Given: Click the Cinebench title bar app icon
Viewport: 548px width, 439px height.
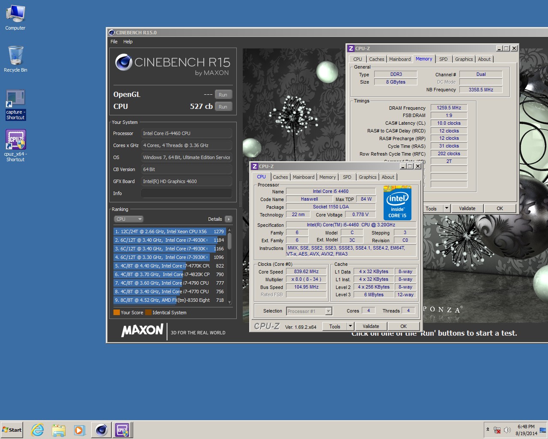Looking at the screenshot, I should coord(112,33).
